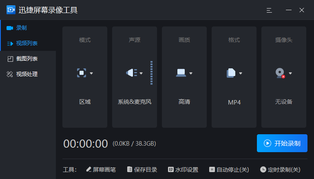Click the 高清 quality label

coord(184,102)
